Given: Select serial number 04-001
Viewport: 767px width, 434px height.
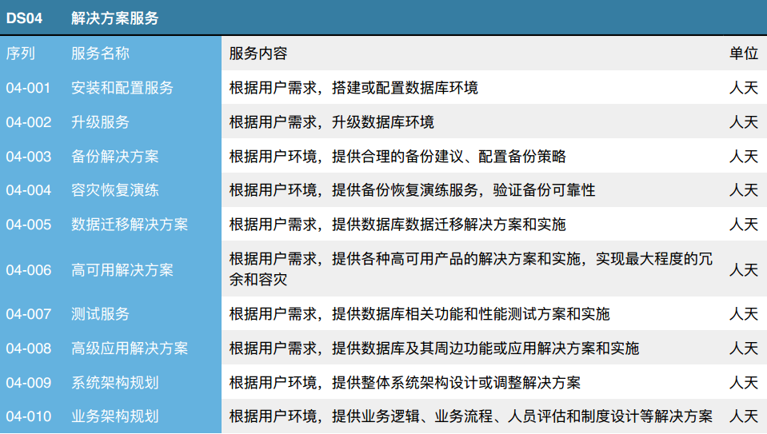Looking at the screenshot, I should [28, 87].
